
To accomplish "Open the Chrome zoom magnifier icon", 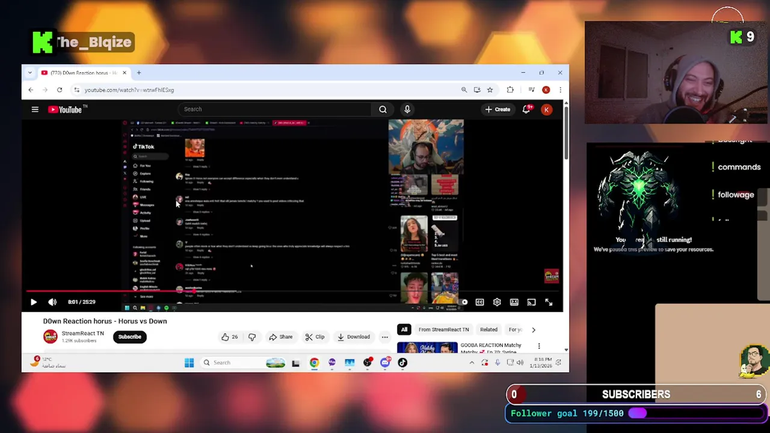I will [464, 90].
